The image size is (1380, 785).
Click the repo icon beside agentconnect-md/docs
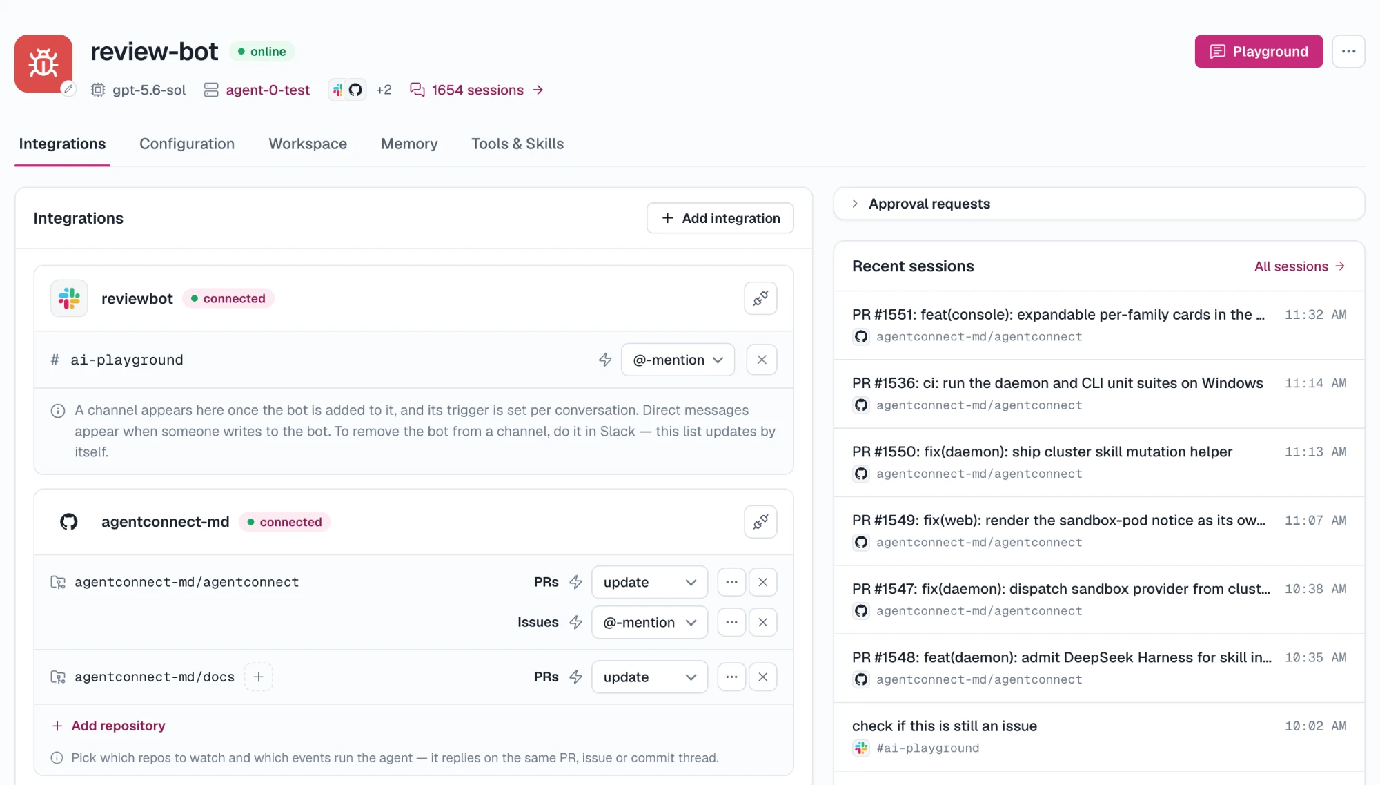point(58,677)
